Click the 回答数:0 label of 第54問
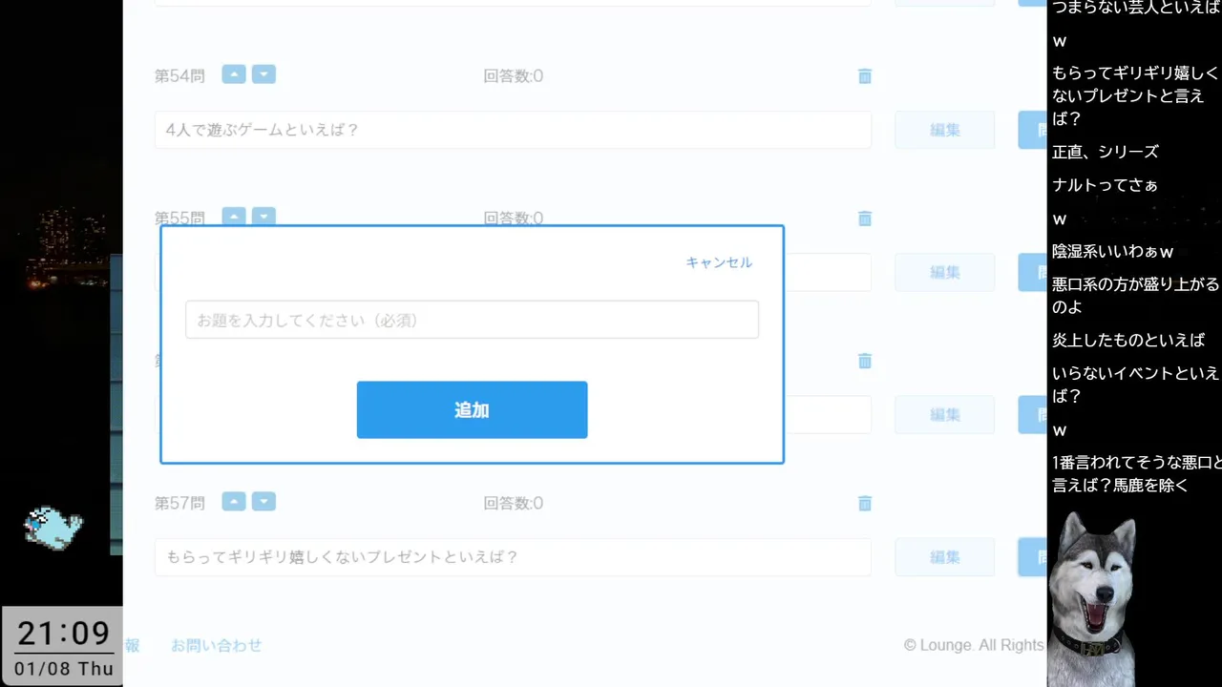Image resolution: width=1222 pixels, height=687 pixels. click(513, 76)
